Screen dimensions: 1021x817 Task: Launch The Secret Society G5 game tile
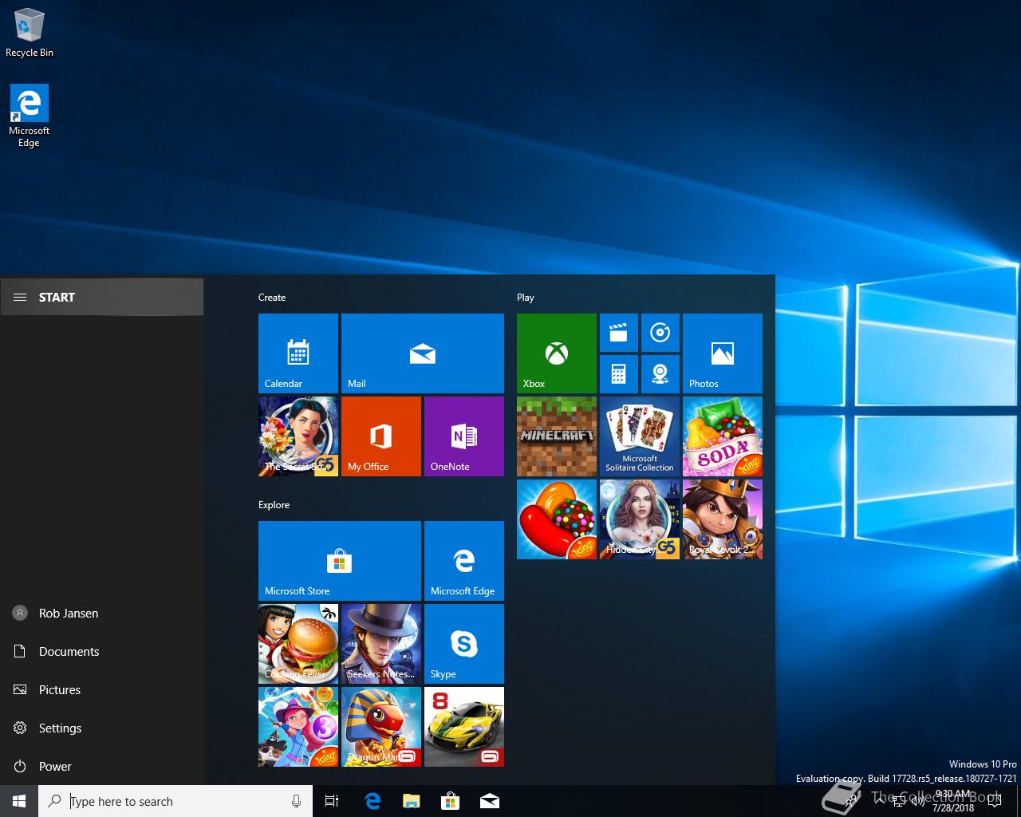click(298, 436)
